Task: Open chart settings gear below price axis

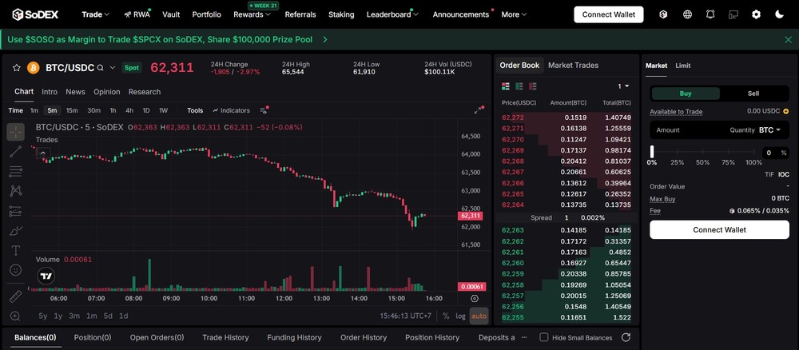Action: pos(475,299)
